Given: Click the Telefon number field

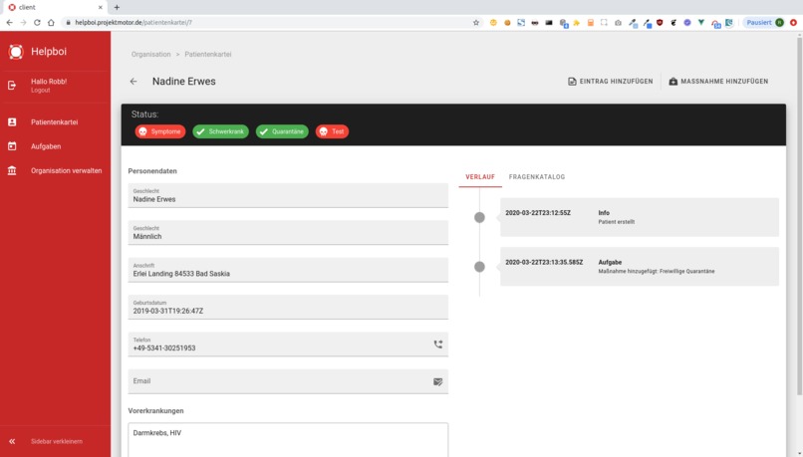Looking at the screenshot, I should click(x=288, y=344).
